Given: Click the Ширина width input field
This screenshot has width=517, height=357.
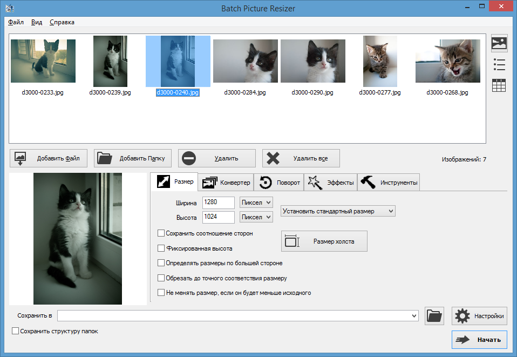Looking at the screenshot, I should tap(218, 202).
